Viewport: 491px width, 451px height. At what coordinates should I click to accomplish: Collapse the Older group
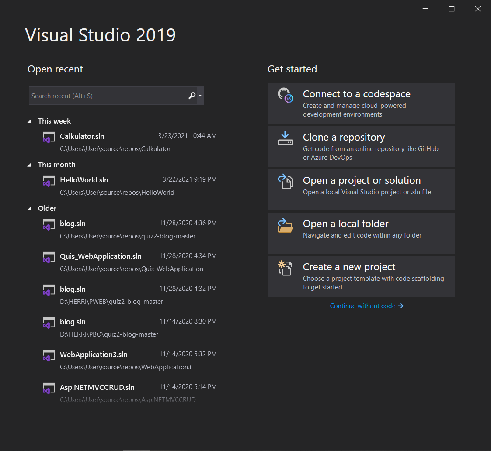coord(29,208)
